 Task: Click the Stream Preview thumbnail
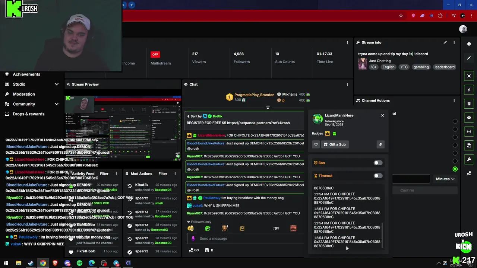[123, 128]
